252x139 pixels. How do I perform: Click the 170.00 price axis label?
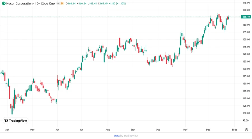pyautogui.click(x=246, y=10)
